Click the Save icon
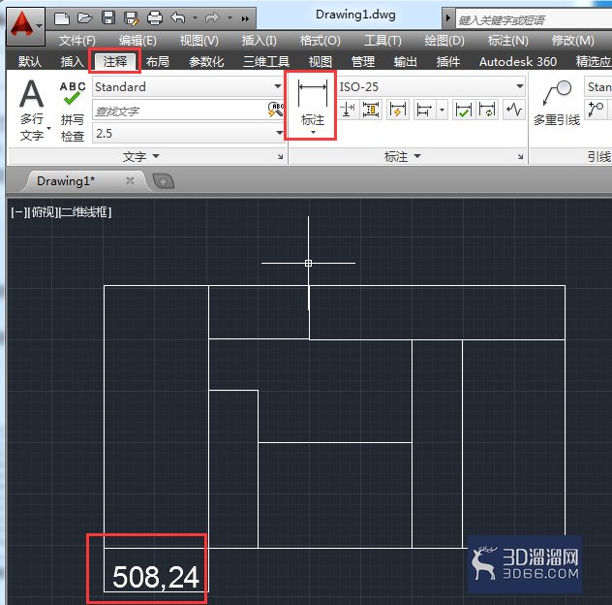The width and height of the screenshot is (612, 605). [108, 18]
